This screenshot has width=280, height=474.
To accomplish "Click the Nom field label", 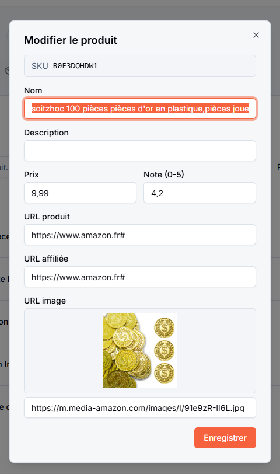I will tap(33, 90).
